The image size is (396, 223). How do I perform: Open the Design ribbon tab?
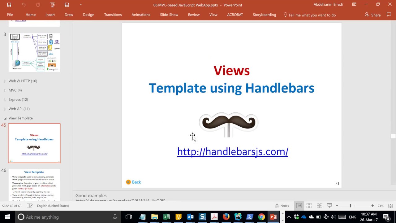point(88,15)
